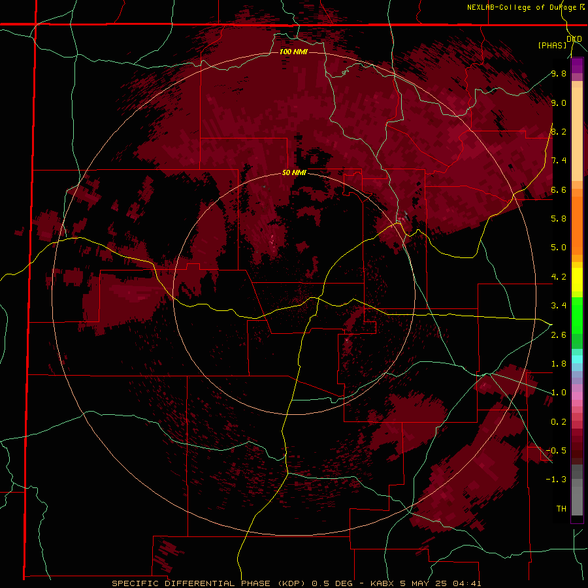Pick the purple top segment of color bar

[577, 65]
